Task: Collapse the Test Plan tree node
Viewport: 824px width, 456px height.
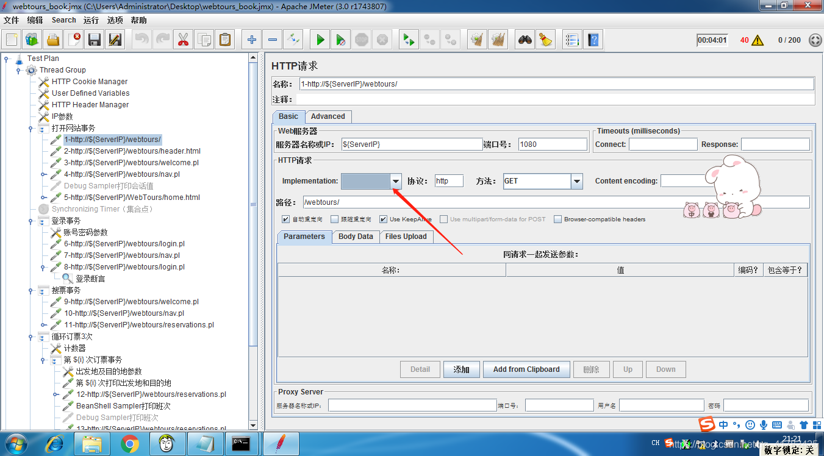Action: (x=5, y=59)
